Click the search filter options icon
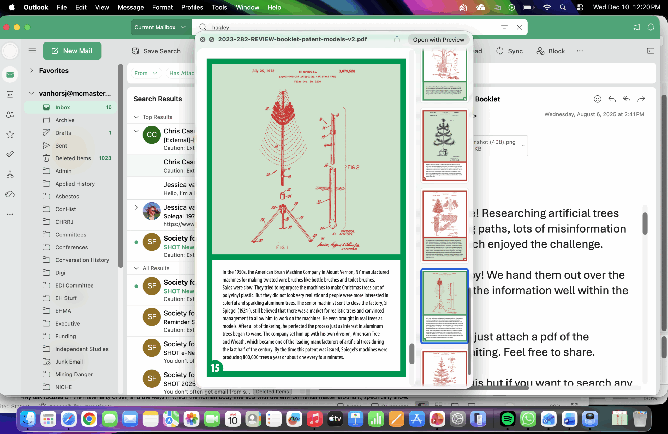Screen dimensions: 668x434 pos(504,27)
